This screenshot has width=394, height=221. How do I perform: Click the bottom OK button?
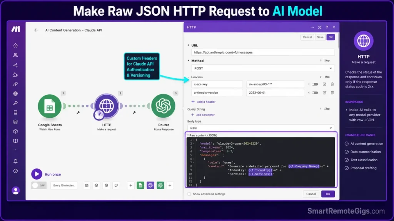pyautogui.click(x=328, y=194)
